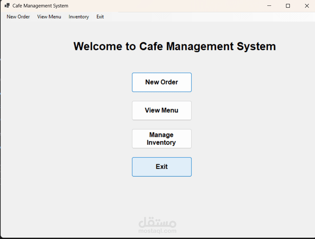This screenshot has width=315, height=239.
Task: Close the Cafe Management System window
Action: [x=307, y=6]
